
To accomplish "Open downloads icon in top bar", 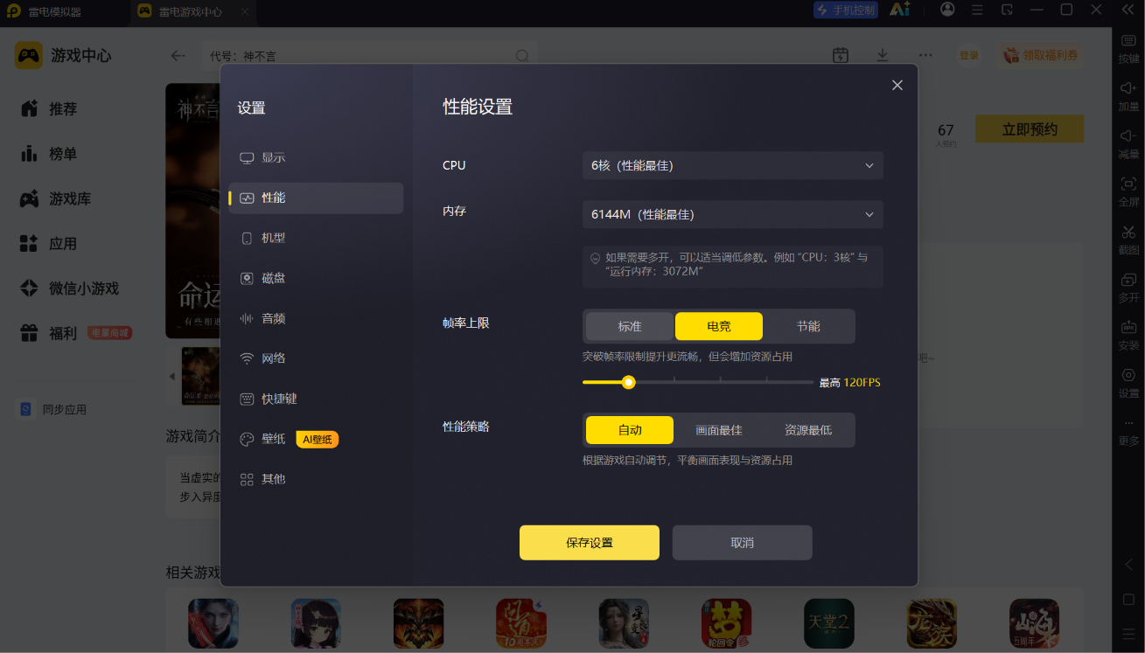I will point(883,55).
